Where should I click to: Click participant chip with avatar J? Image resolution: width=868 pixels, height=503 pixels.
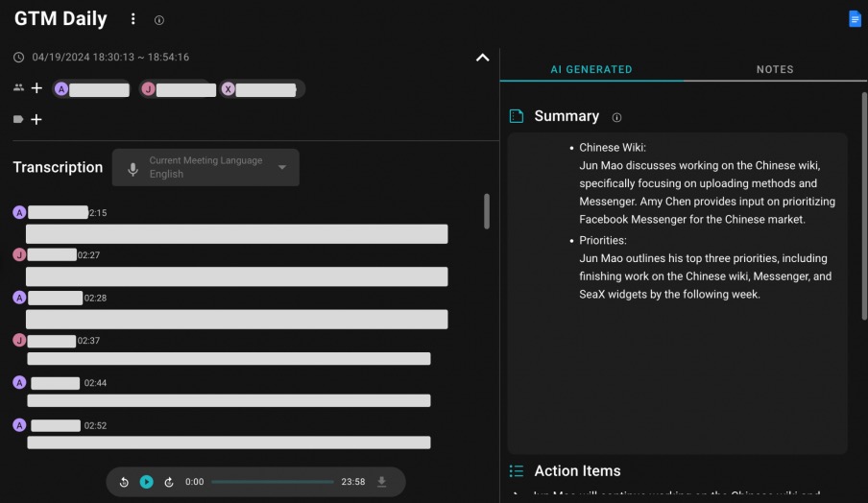point(181,89)
